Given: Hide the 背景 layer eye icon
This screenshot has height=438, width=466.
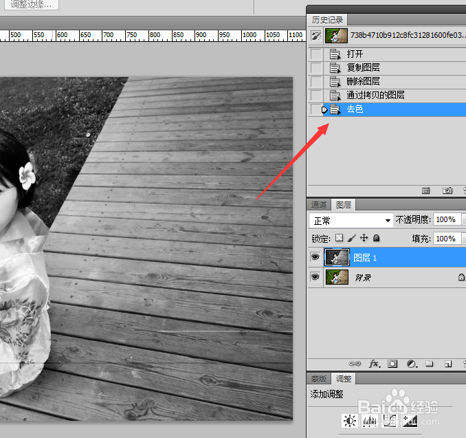Looking at the screenshot, I should pyautogui.click(x=315, y=277).
